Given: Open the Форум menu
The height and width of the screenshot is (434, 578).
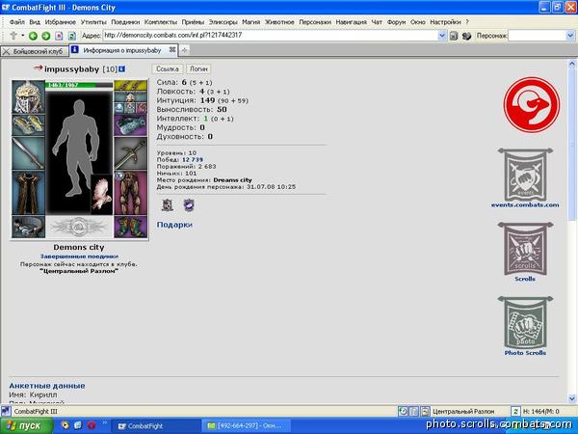Looking at the screenshot, I should tap(396, 22).
